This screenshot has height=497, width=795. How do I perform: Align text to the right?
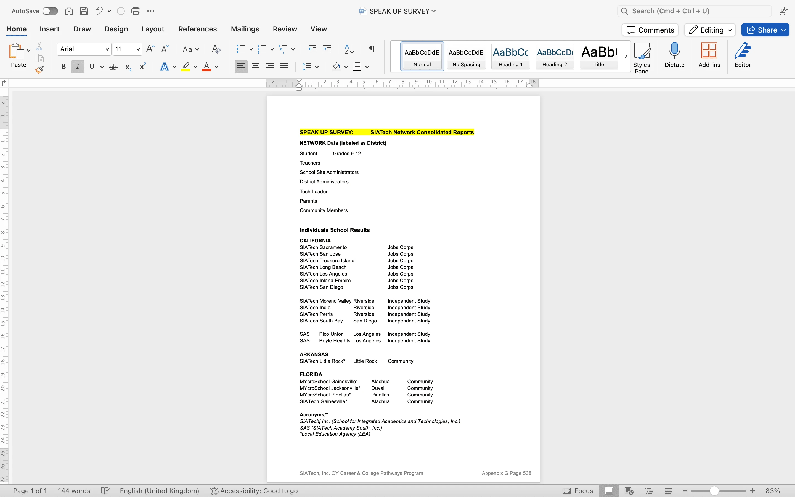click(x=270, y=67)
